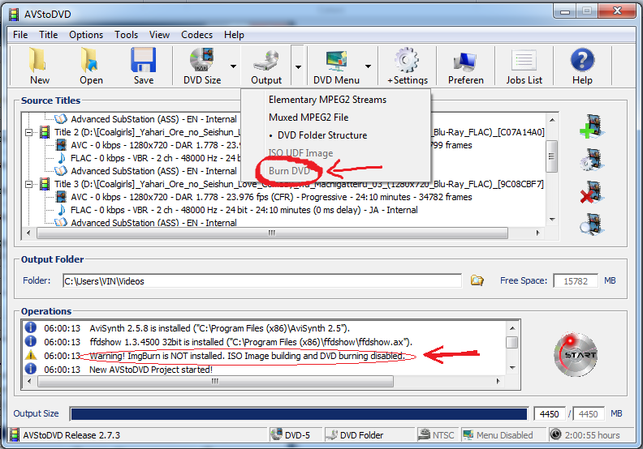Click the clock icon beside 2:00:55 hours

click(x=555, y=434)
